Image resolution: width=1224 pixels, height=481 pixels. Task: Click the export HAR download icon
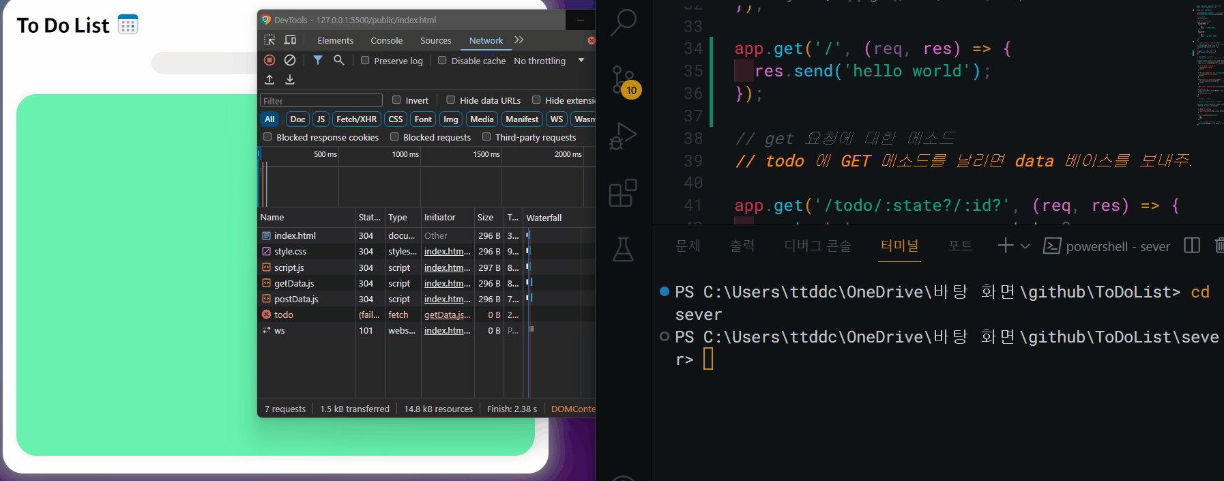pyautogui.click(x=290, y=80)
